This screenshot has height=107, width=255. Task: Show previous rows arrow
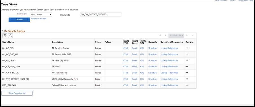point(165,35)
